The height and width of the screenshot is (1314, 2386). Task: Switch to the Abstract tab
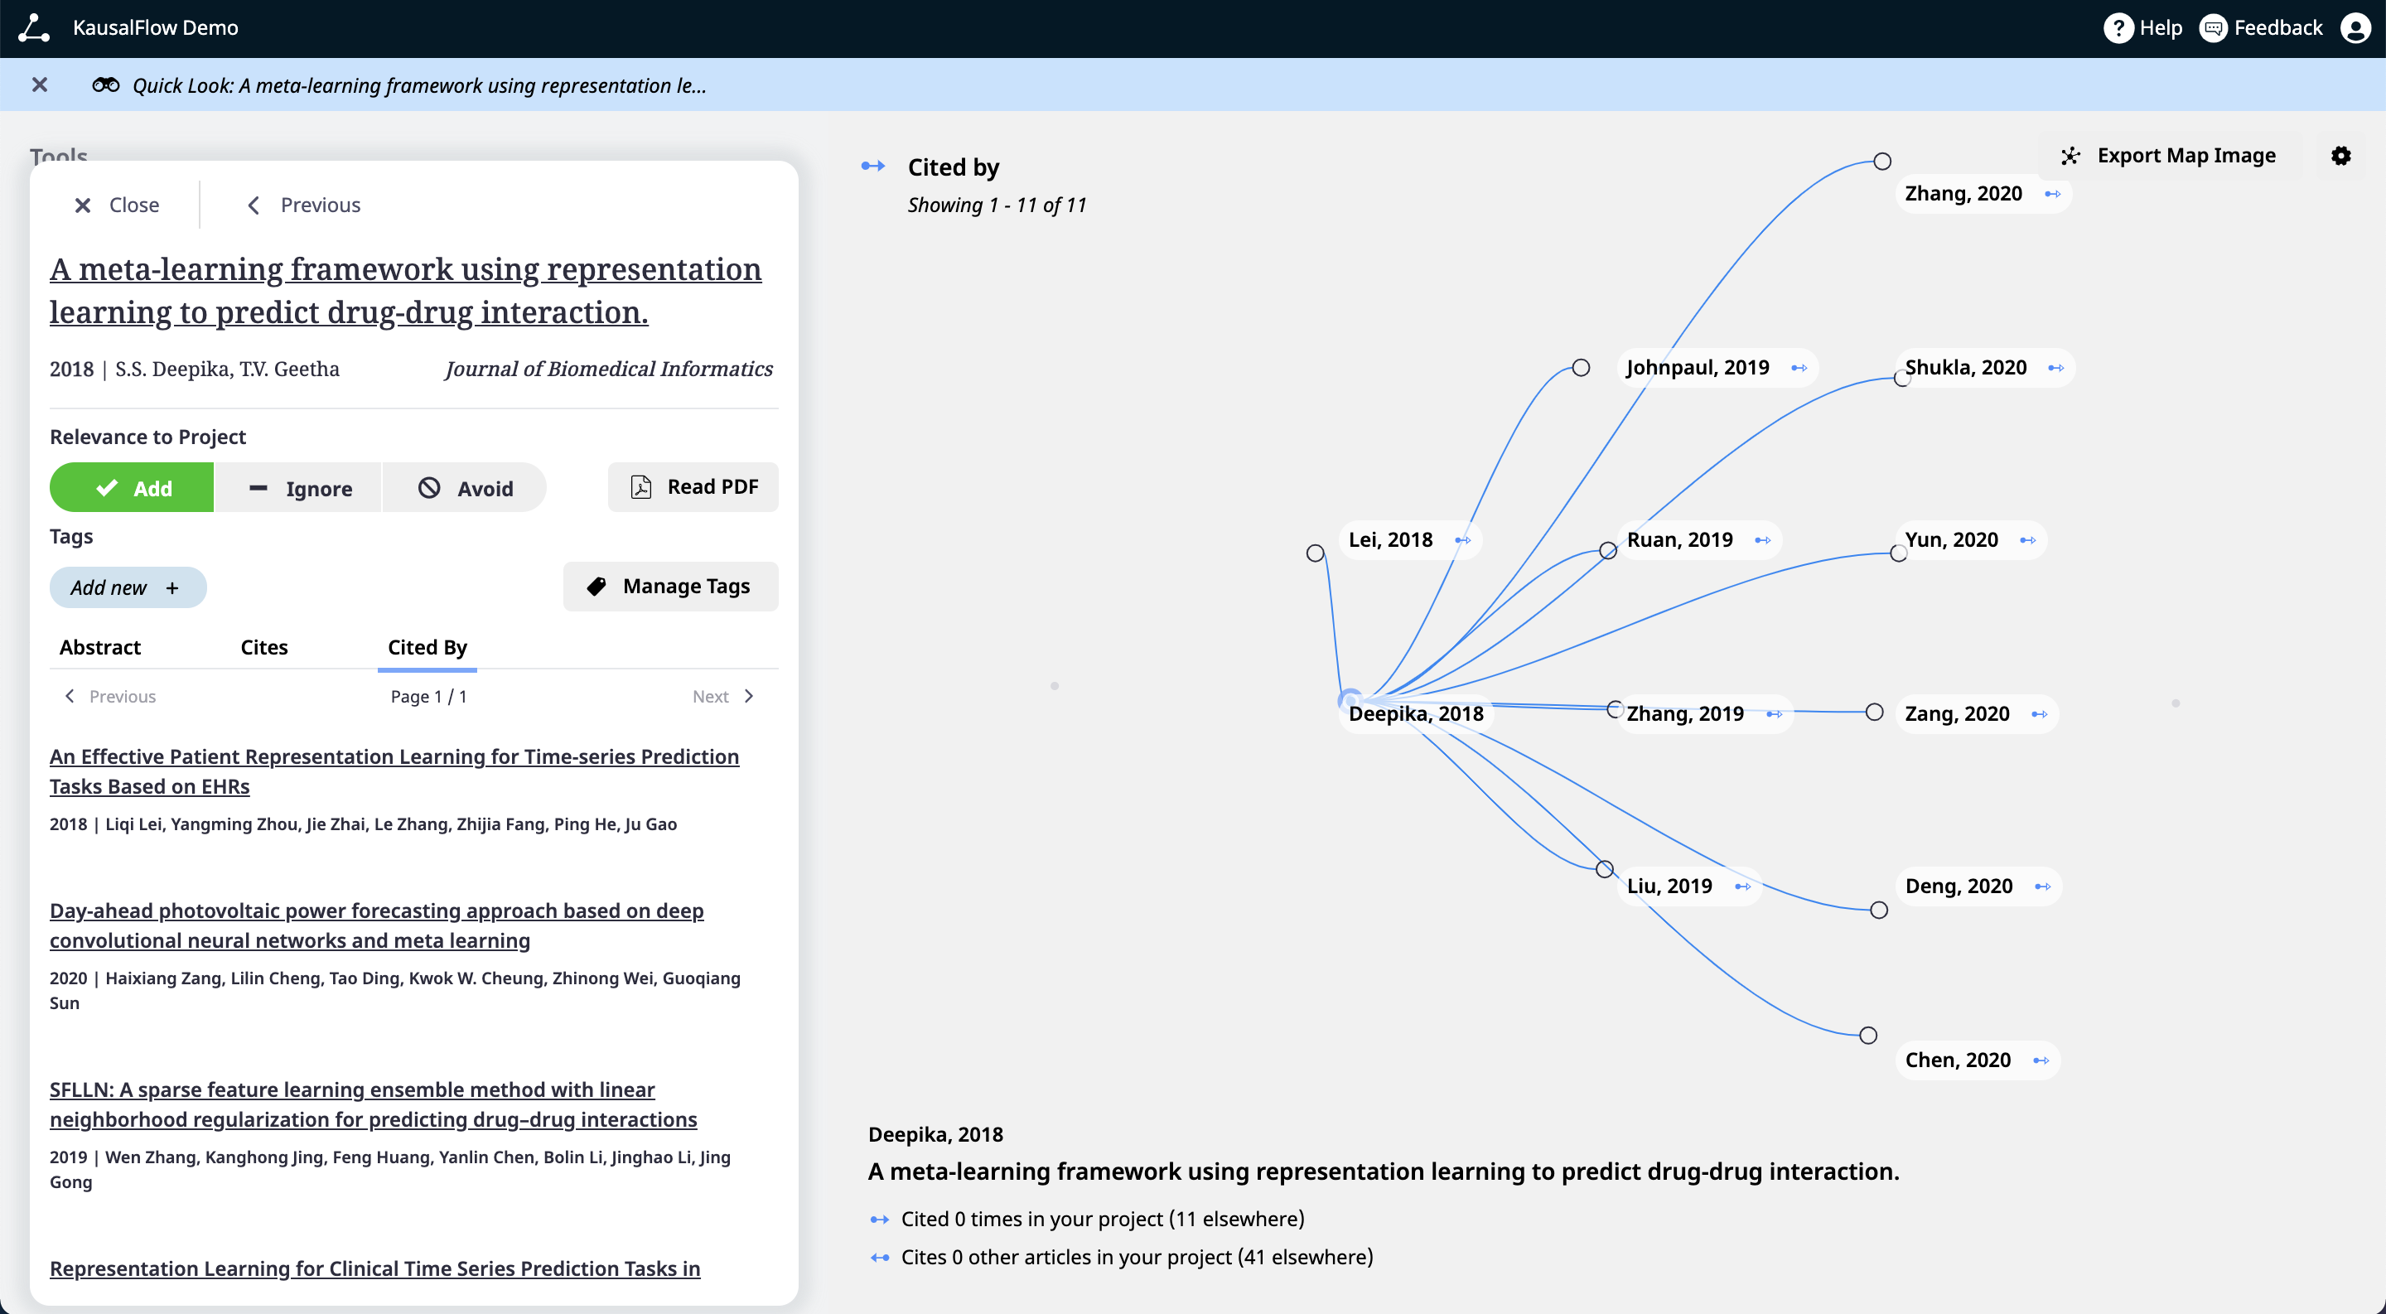click(x=99, y=647)
